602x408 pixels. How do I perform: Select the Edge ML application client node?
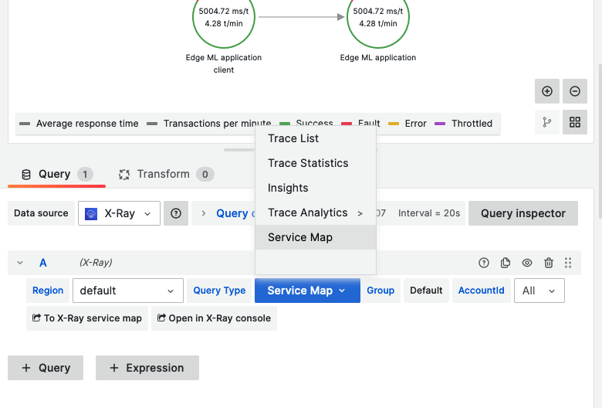(224, 17)
